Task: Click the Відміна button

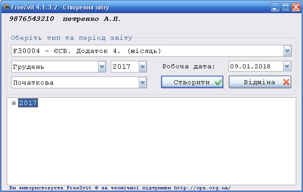Action: pos(260,82)
